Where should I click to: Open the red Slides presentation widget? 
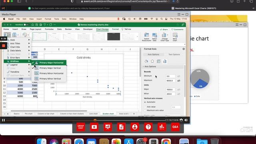click(108, 127)
